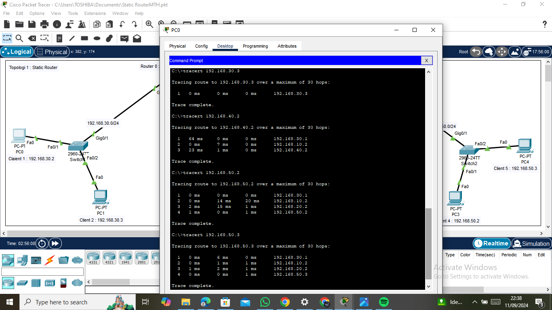Click the New file icon
The width and height of the screenshot is (552, 310).
click(x=7, y=24)
